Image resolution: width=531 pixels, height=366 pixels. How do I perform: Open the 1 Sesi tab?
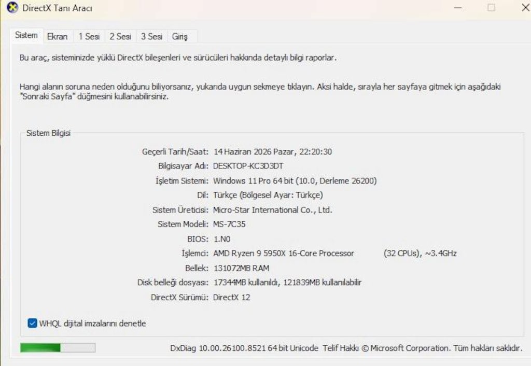click(89, 37)
